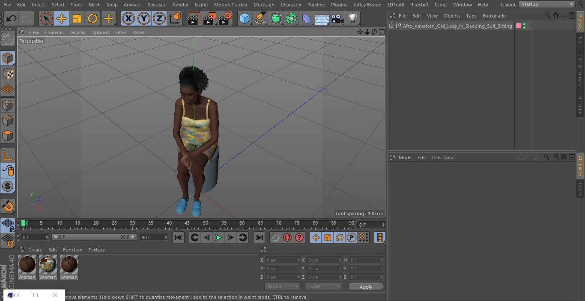Image resolution: width=585 pixels, height=301 pixels.
Task: Render the current view clapperboard icon
Action: pos(194,18)
